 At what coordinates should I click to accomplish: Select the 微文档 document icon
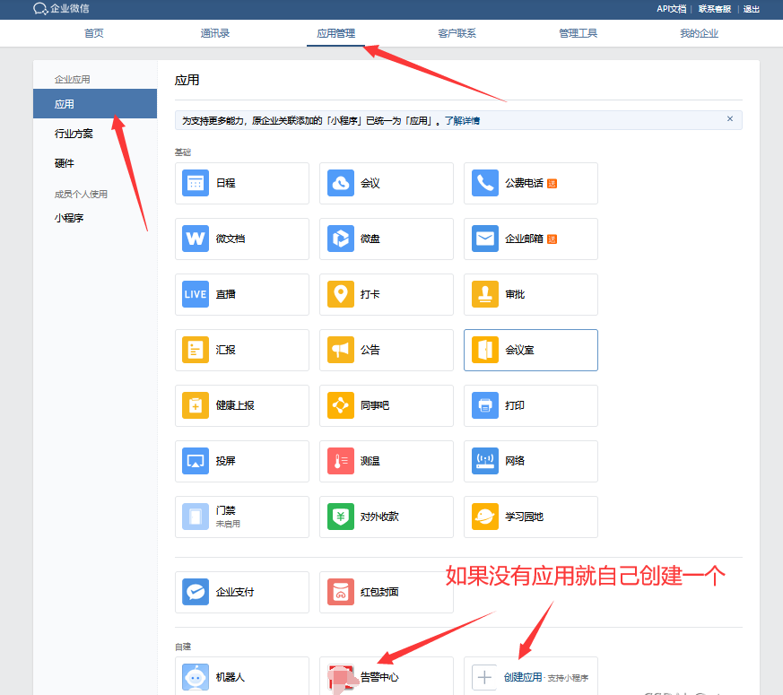196,239
